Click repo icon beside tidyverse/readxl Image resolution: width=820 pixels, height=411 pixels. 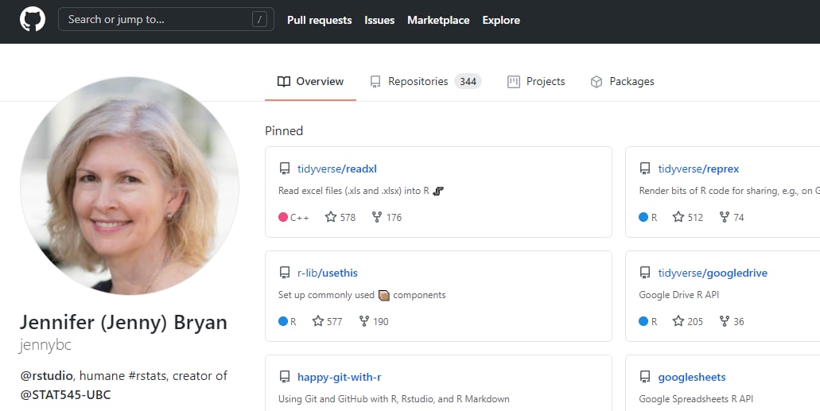[285, 169]
